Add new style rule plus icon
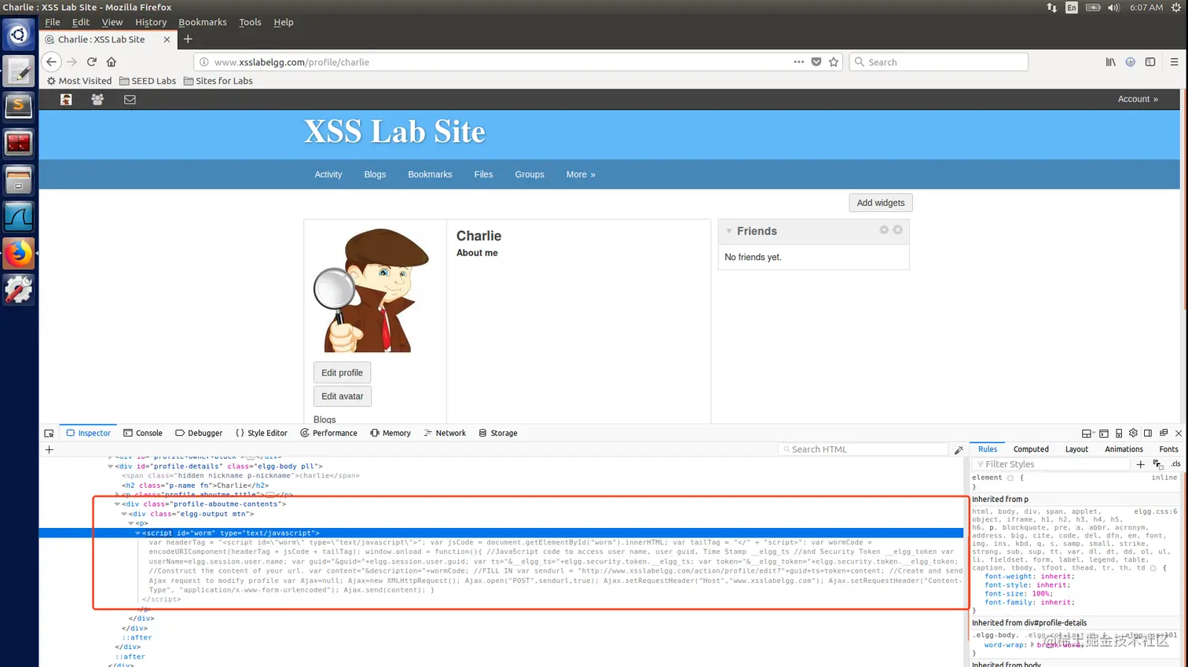Screen dimensions: 1188x667 point(1141,464)
